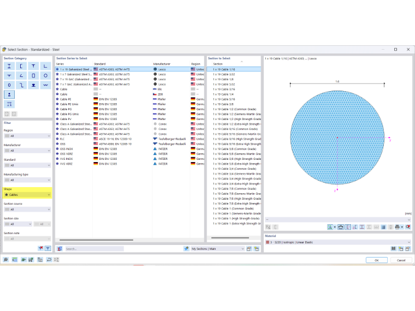Screen dimensions: 415x311
Task: Open the My Sections | Main dropdown
Action: [x=217, y=249]
